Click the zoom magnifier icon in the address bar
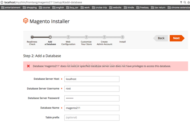This screenshot has width=190, height=124. pyautogui.click(x=185, y=2)
